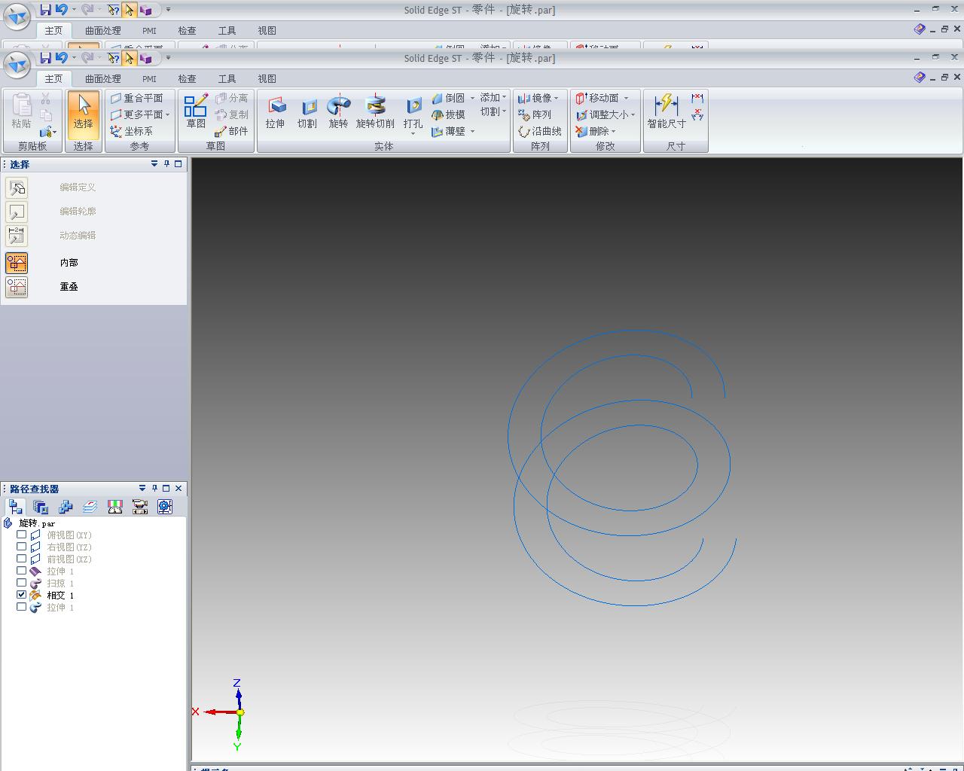Open the sensors gauge tab in 路径查找器
964x771 pixels.
(x=115, y=507)
